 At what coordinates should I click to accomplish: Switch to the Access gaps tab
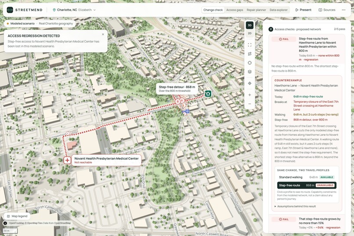pos(235,10)
